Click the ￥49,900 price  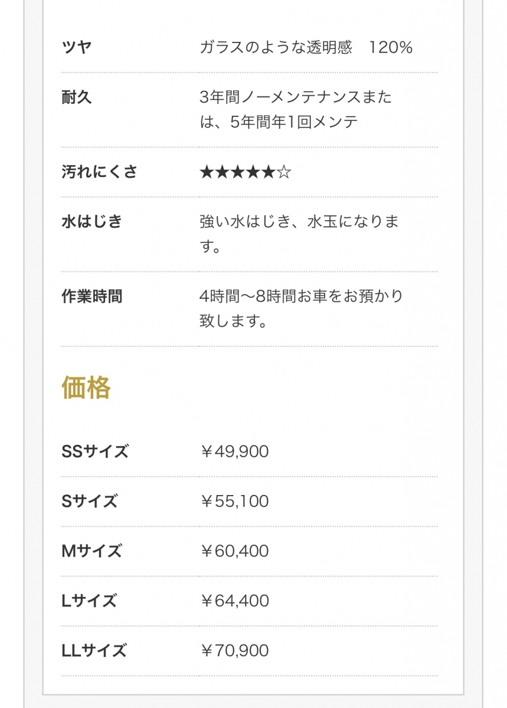click(x=234, y=452)
